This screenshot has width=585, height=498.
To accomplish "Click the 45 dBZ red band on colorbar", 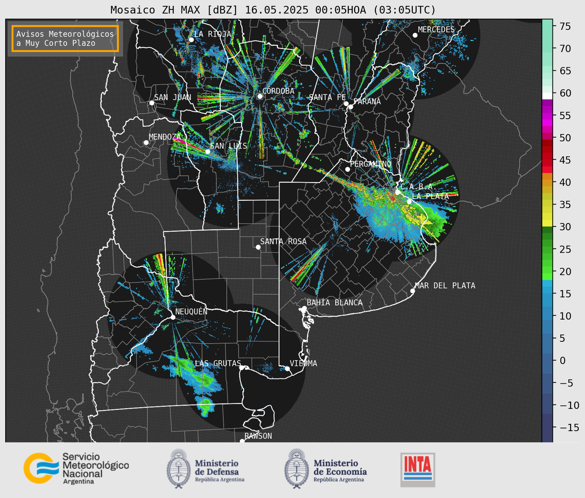I will (x=547, y=160).
